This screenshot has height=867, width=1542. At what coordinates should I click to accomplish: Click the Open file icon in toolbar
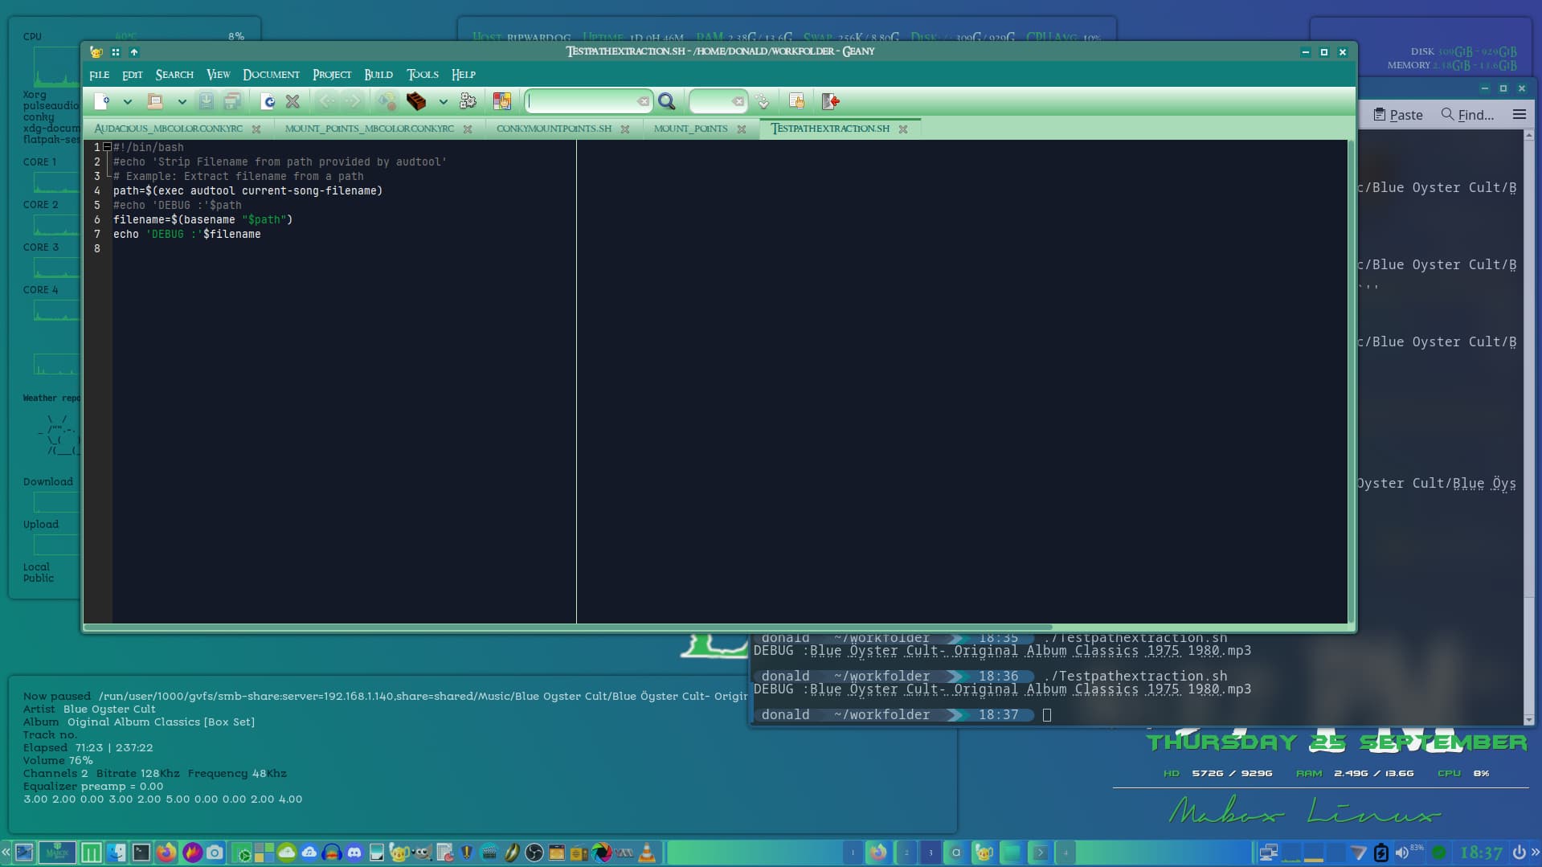(155, 101)
